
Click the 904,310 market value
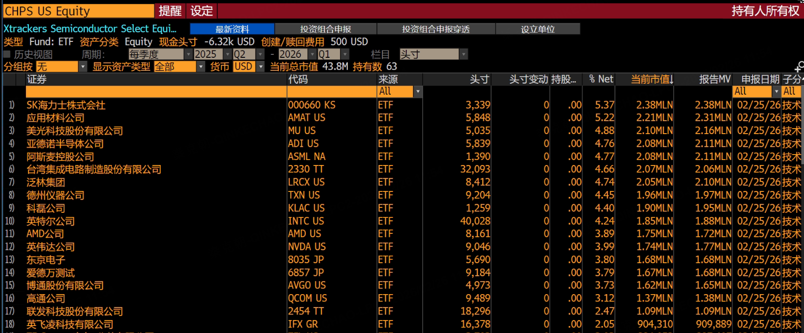point(654,325)
